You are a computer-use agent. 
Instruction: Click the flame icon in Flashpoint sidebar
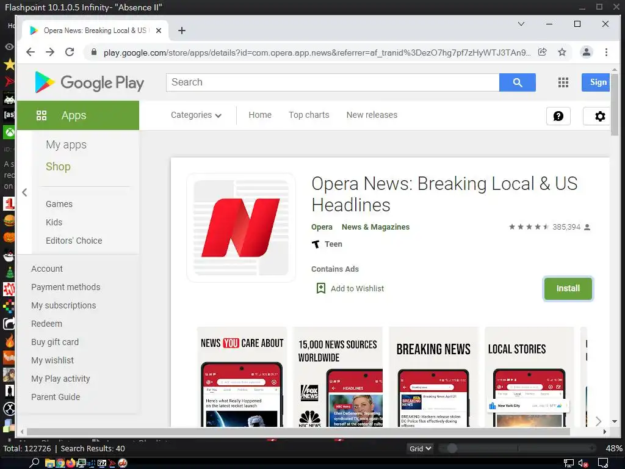click(9, 341)
